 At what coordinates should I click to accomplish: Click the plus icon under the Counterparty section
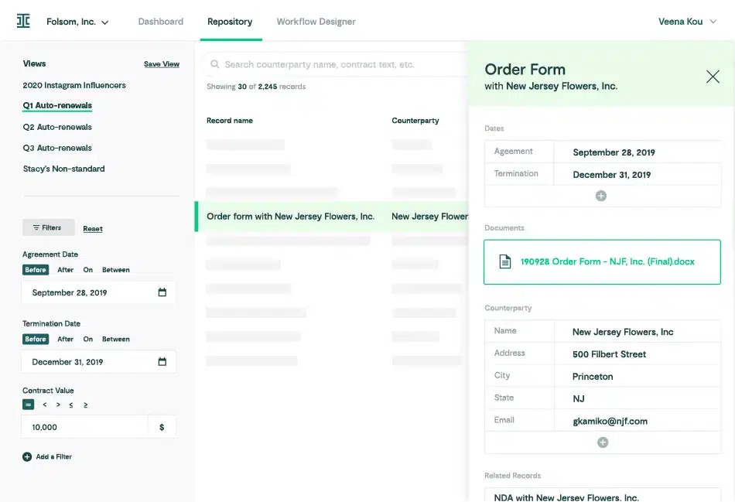click(x=601, y=442)
